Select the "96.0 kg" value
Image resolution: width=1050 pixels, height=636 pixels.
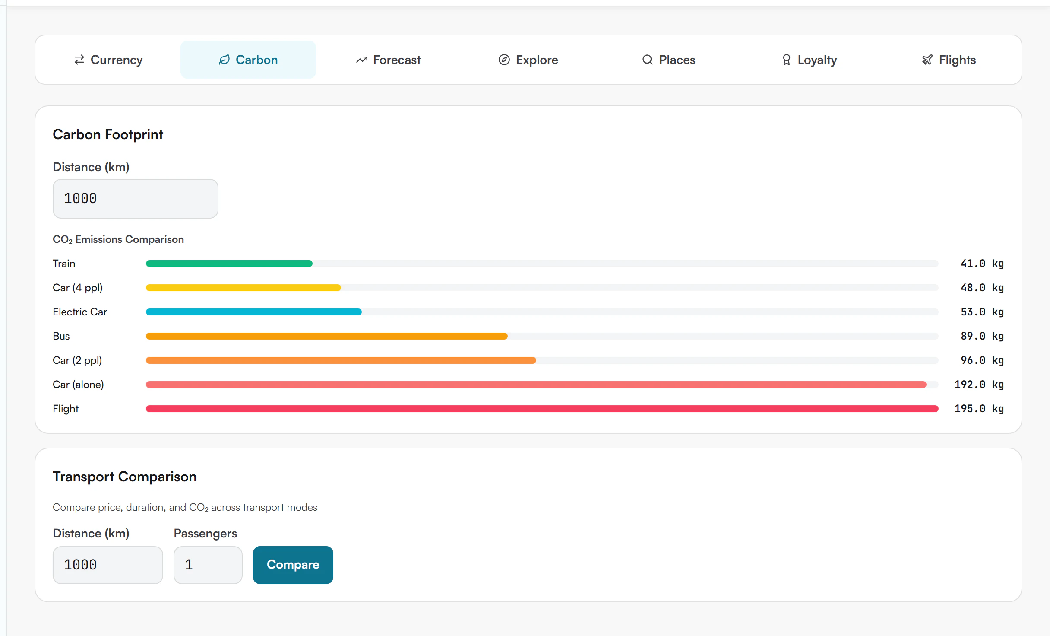[x=982, y=360]
